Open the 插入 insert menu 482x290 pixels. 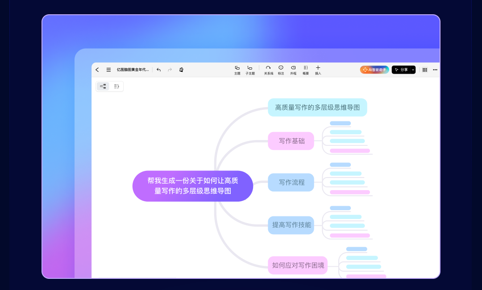click(318, 70)
